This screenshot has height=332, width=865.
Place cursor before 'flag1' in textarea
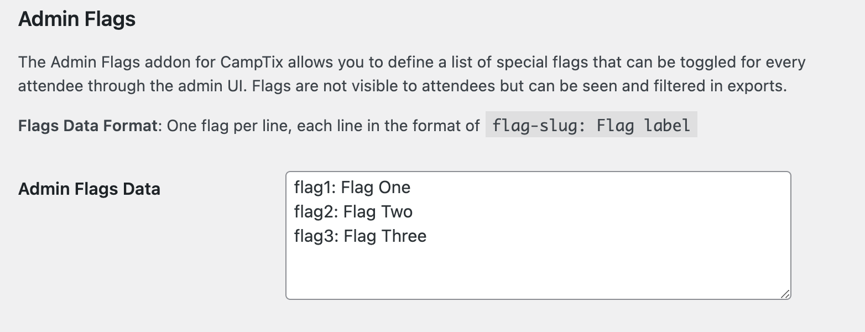point(294,188)
